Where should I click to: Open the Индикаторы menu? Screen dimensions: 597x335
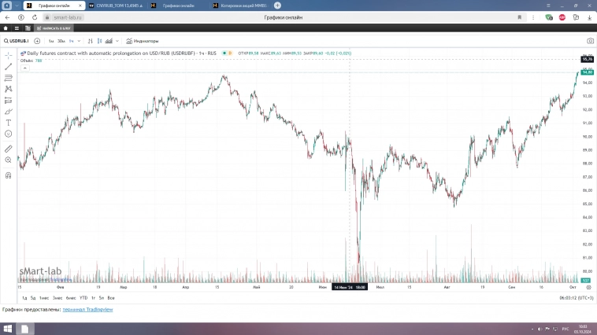[143, 41]
